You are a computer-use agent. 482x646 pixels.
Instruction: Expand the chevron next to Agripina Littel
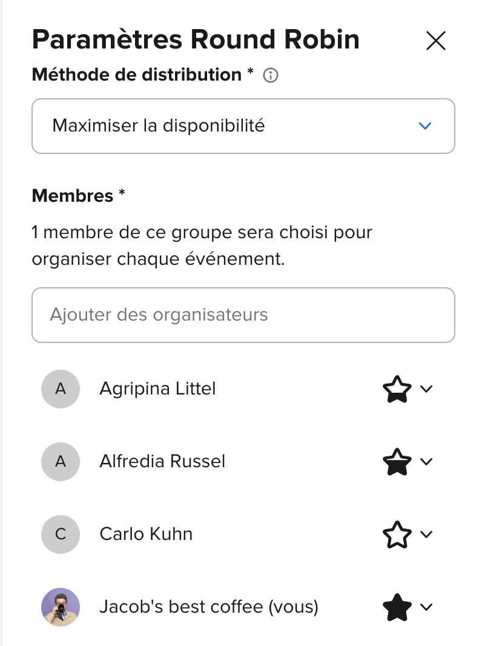pos(426,389)
